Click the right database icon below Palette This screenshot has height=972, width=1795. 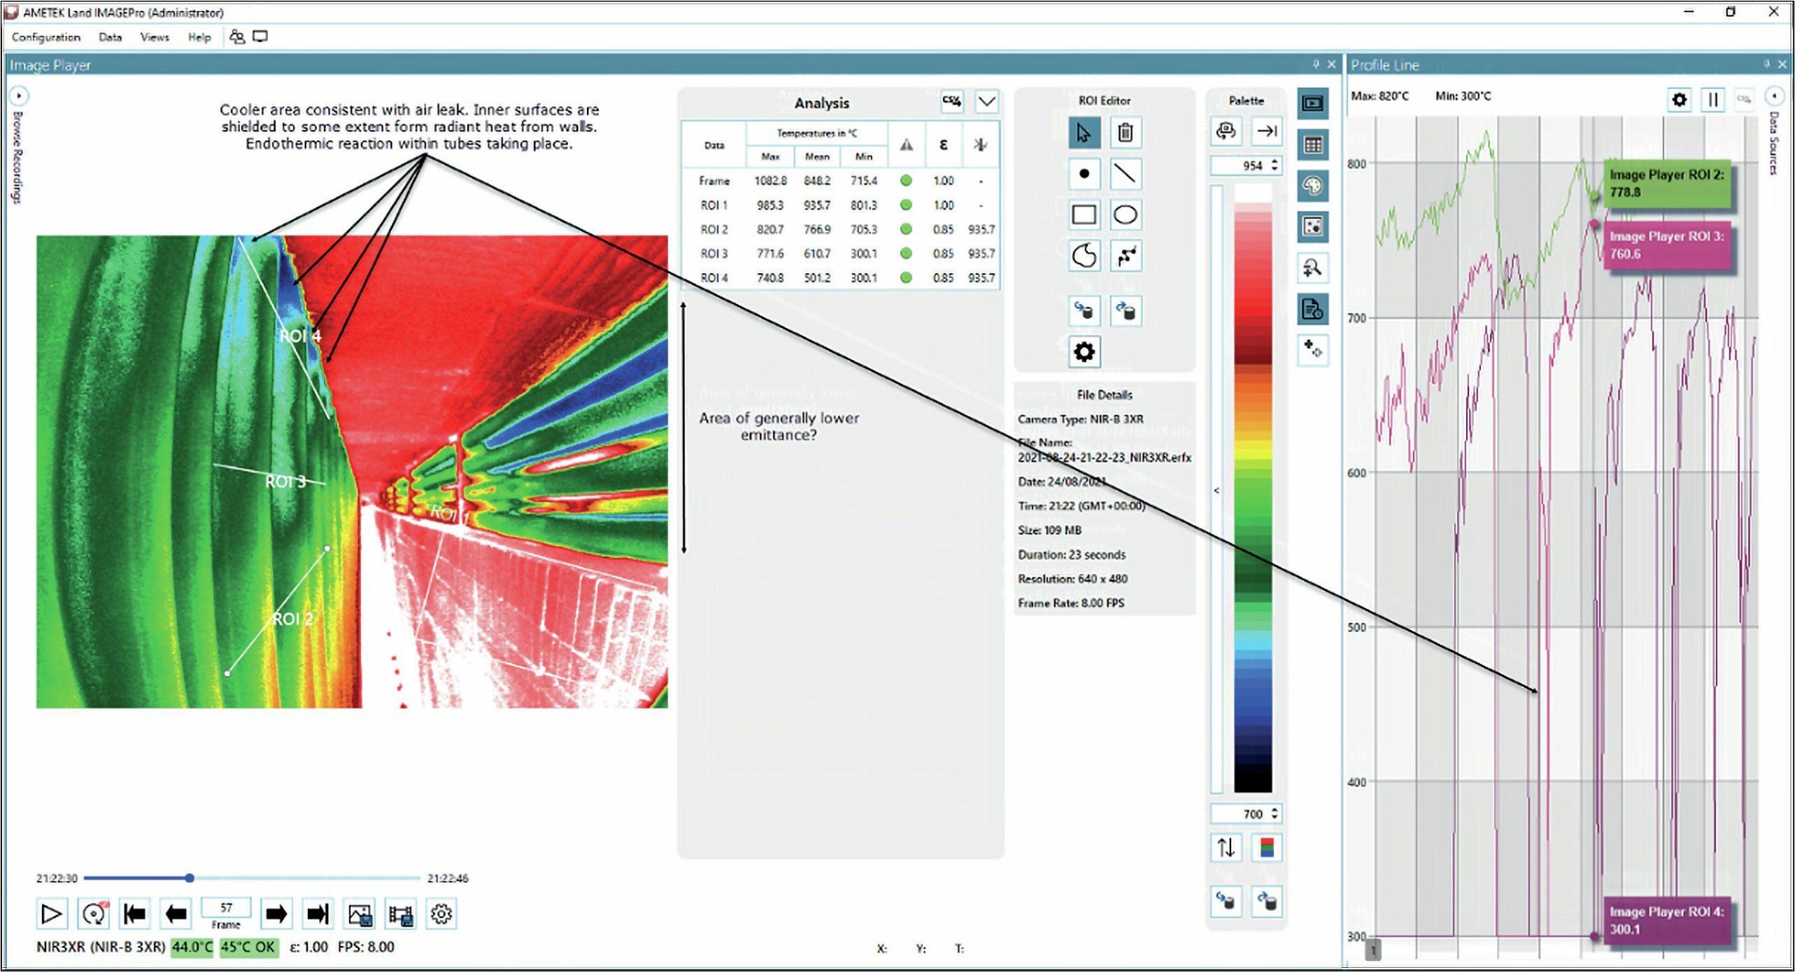(1267, 901)
